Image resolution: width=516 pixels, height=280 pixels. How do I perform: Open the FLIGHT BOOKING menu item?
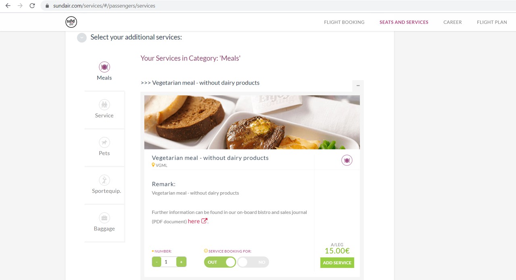344,22
